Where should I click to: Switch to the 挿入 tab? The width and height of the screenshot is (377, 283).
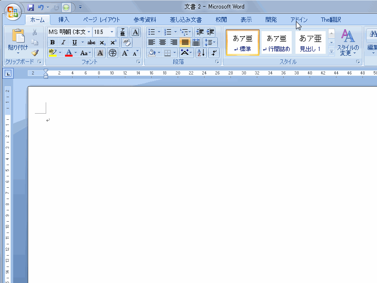pyautogui.click(x=64, y=20)
